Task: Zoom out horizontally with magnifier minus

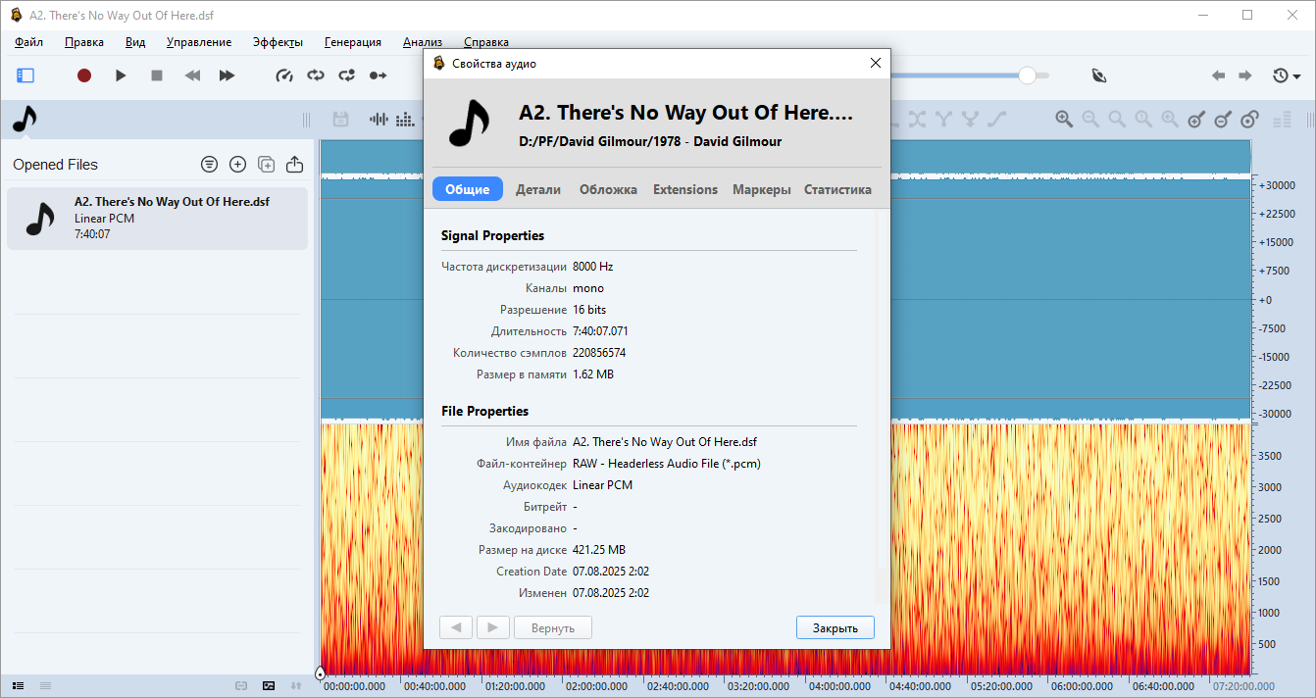Action: coord(1090,120)
